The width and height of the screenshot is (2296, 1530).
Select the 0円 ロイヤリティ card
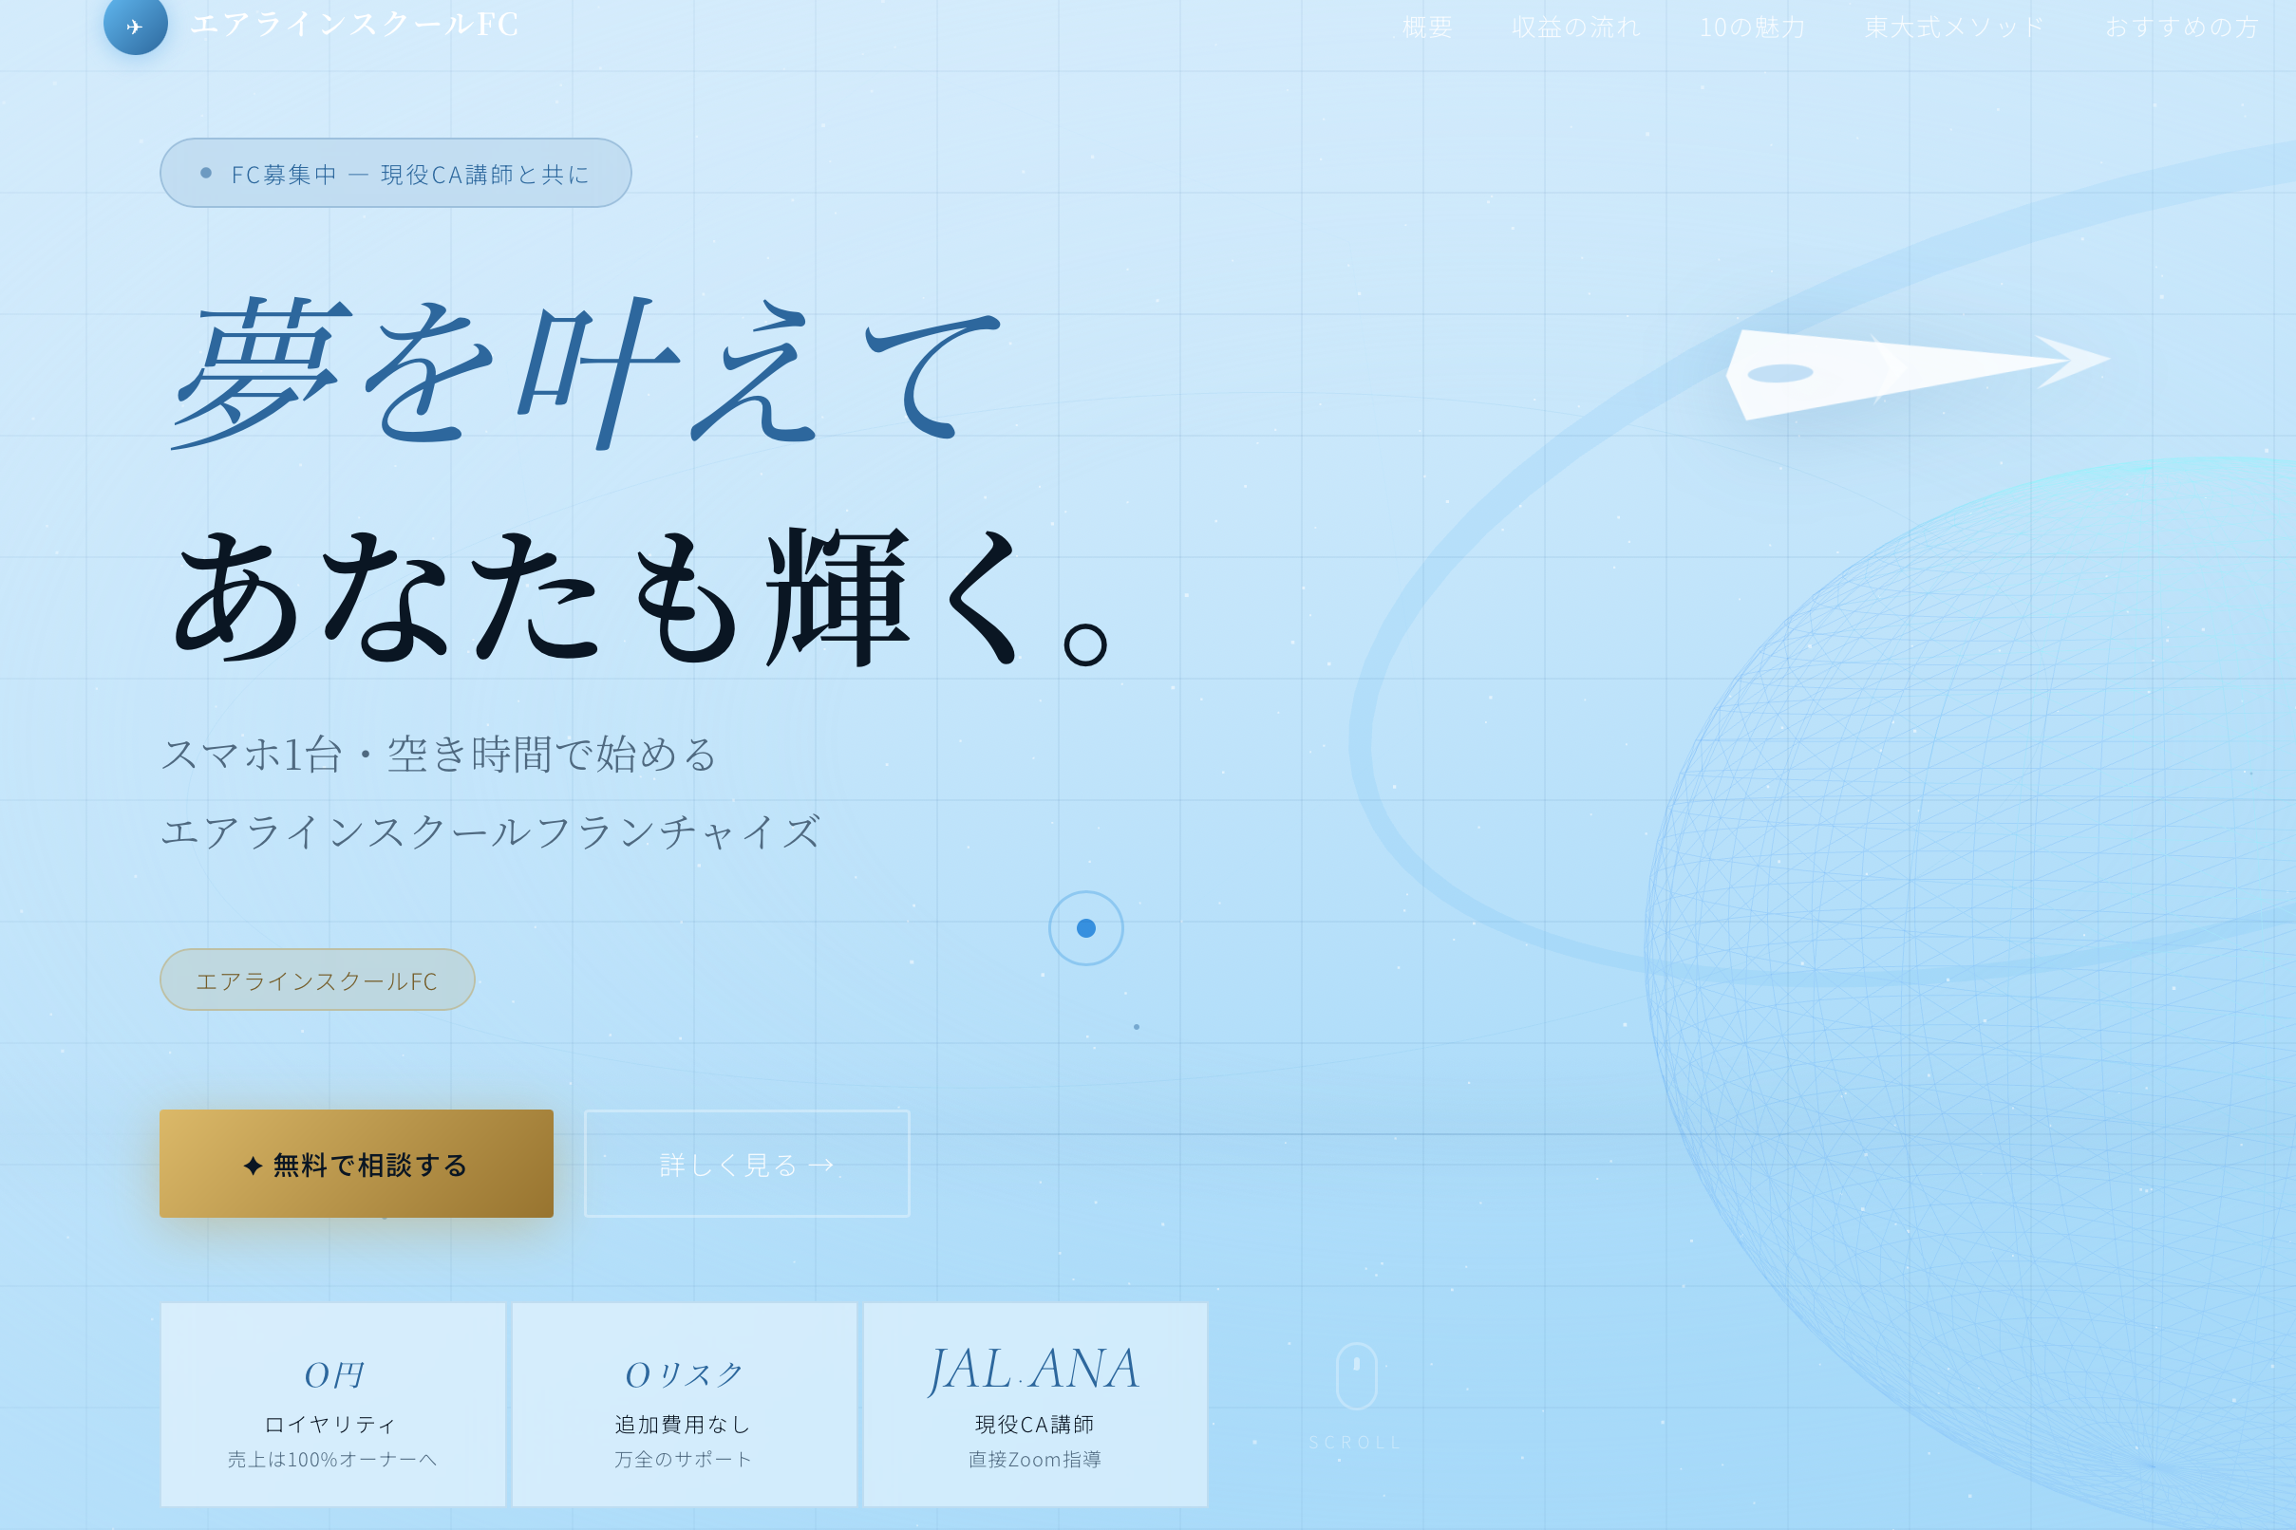click(x=333, y=1404)
